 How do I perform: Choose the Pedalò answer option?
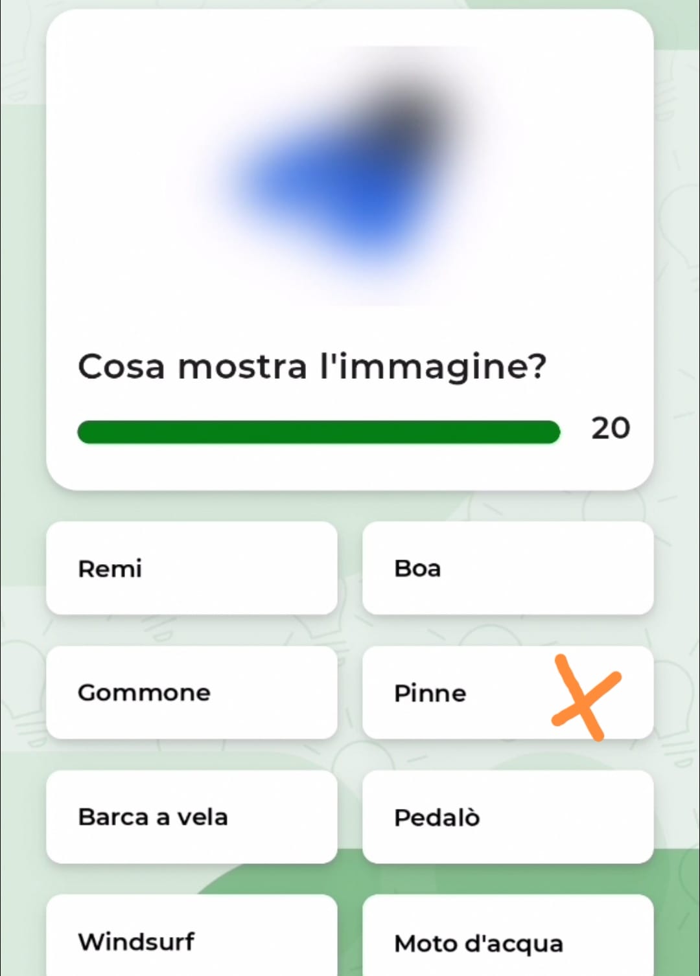(x=507, y=817)
